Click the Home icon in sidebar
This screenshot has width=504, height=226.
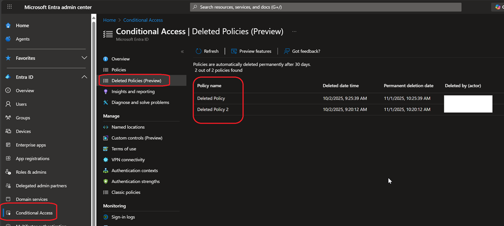[x=8, y=26]
